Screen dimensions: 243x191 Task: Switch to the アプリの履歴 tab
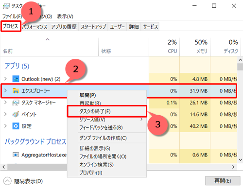(x=64, y=27)
